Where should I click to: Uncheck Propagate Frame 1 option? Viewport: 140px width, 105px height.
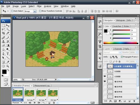click(122, 57)
